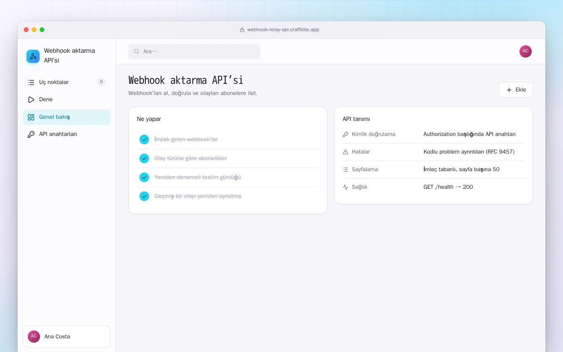
Task: Click the Sayfalama label
Action: (x=365, y=169)
